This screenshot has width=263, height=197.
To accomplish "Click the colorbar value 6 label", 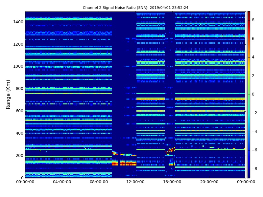I will click(253, 39).
